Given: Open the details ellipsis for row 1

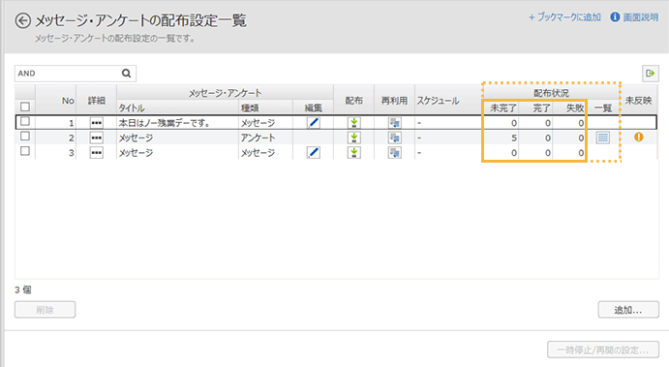Looking at the screenshot, I should (x=97, y=123).
